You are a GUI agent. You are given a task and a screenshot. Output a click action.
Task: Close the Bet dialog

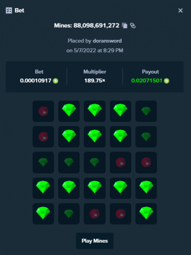[x=180, y=11]
